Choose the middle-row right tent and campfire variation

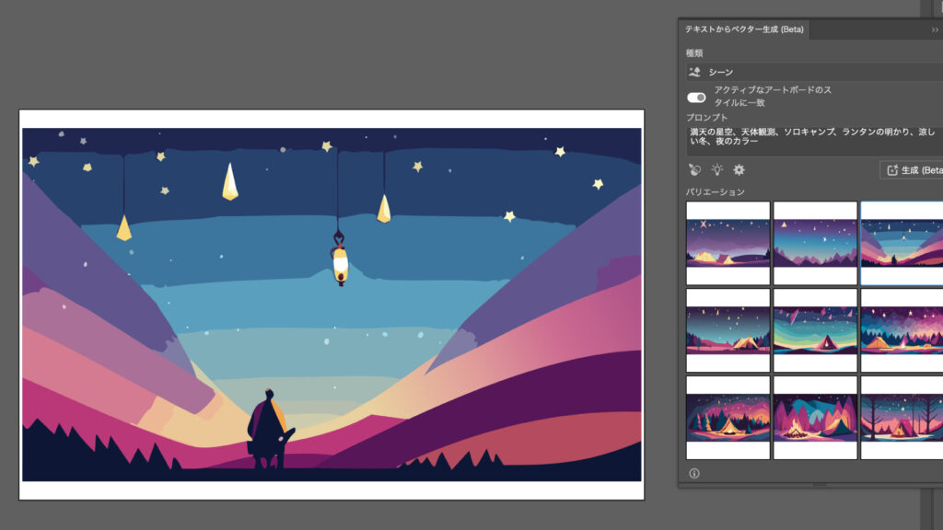[902, 330]
